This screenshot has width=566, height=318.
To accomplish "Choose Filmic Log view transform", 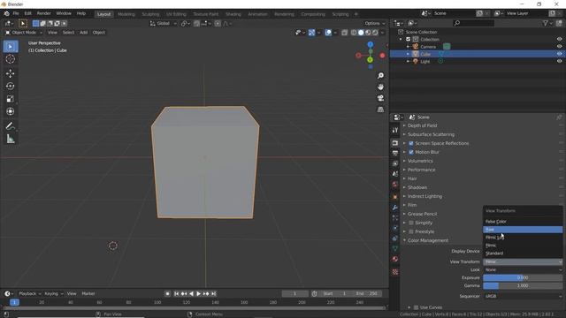I will point(523,238).
